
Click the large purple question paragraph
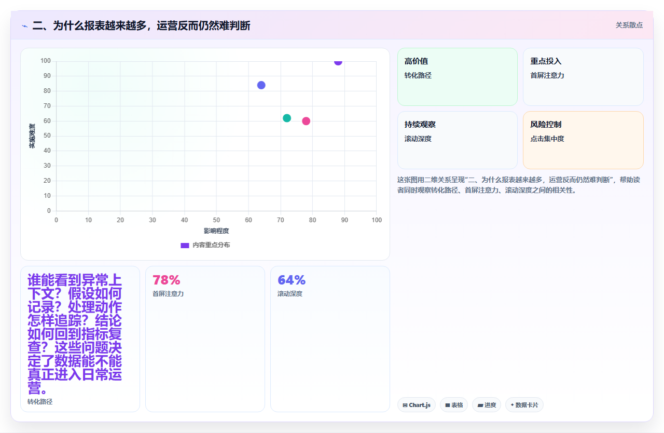[x=75, y=334]
